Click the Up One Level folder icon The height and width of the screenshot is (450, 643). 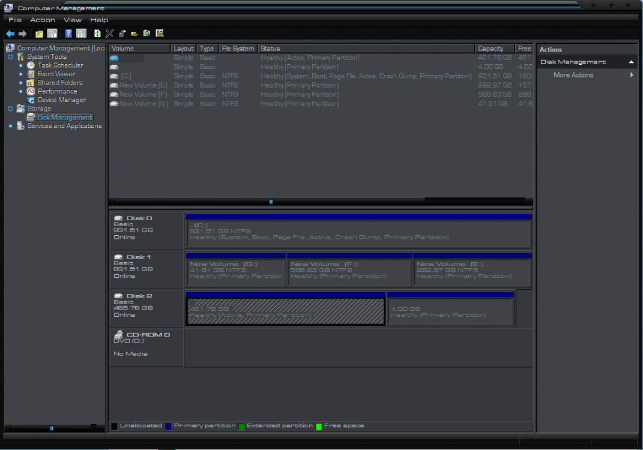(40, 34)
